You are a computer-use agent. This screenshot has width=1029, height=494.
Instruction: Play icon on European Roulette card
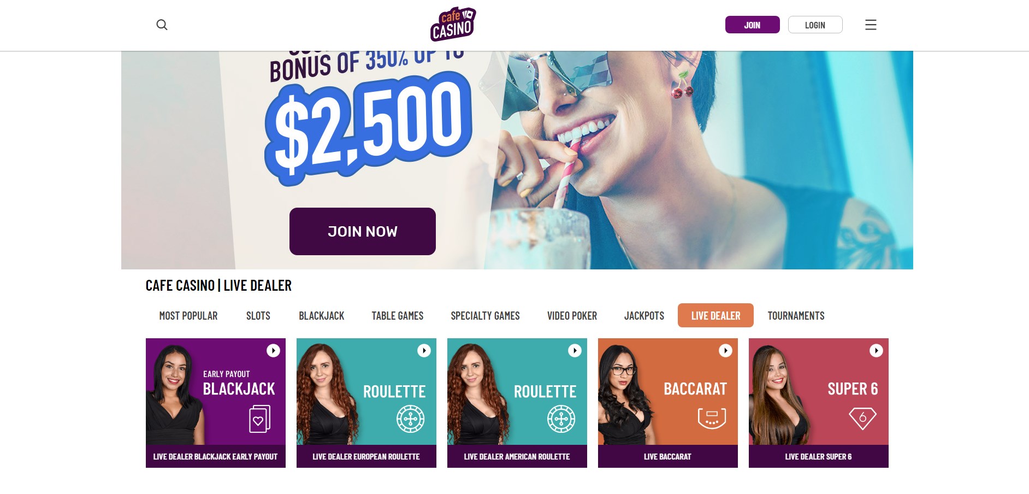pyautogui.click(x=424, y=350)
